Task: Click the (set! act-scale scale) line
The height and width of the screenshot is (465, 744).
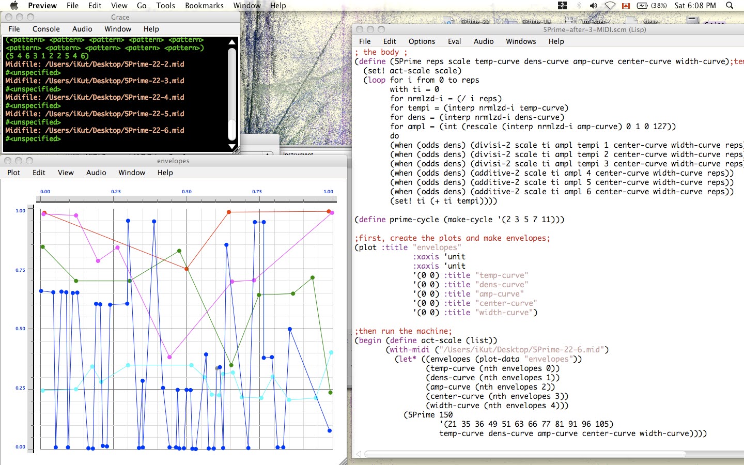Action: click(x=412, y=71)
